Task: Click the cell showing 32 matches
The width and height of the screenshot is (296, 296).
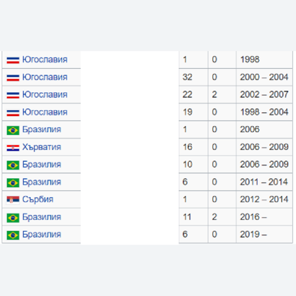Action: tap(193, 77)
